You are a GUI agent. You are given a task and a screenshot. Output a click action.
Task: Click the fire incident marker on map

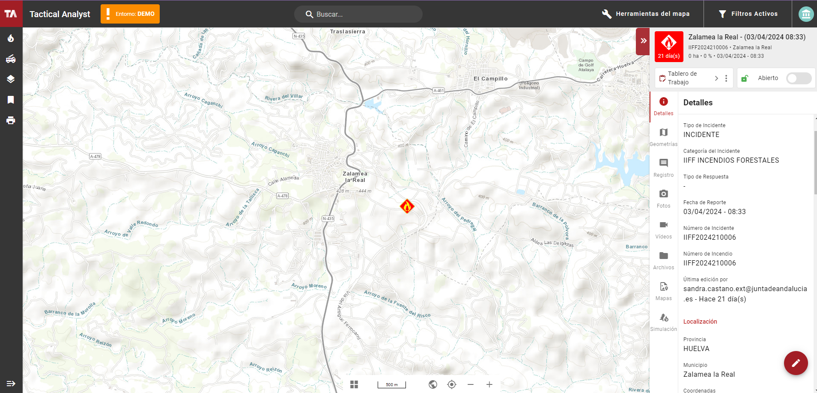(x=407, y=206)
